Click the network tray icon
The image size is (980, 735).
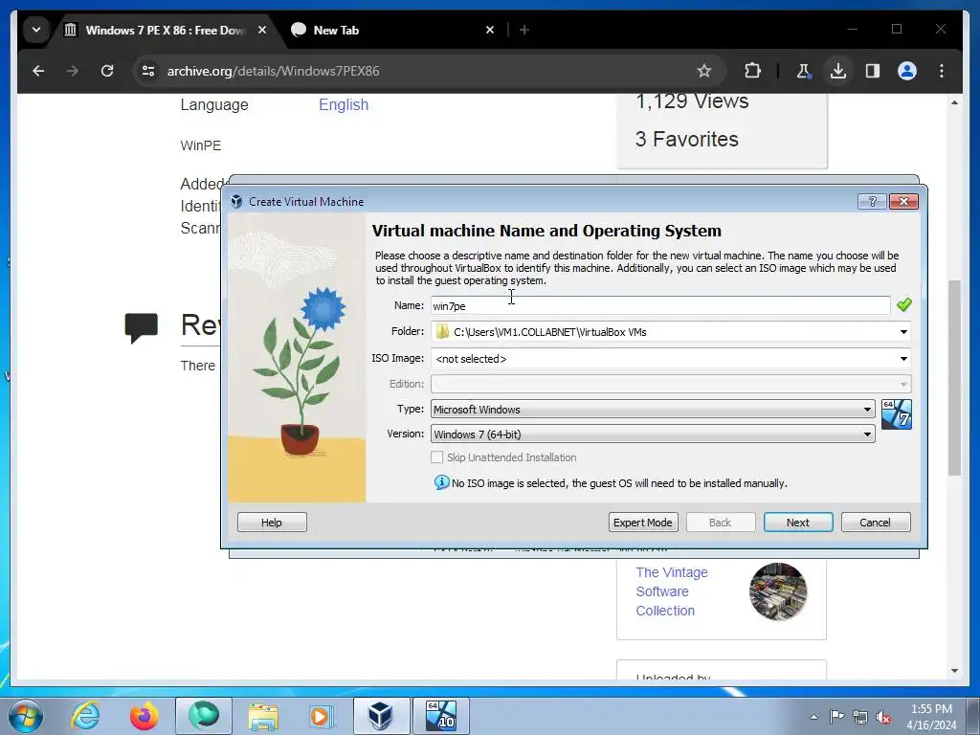coord(860,717)
